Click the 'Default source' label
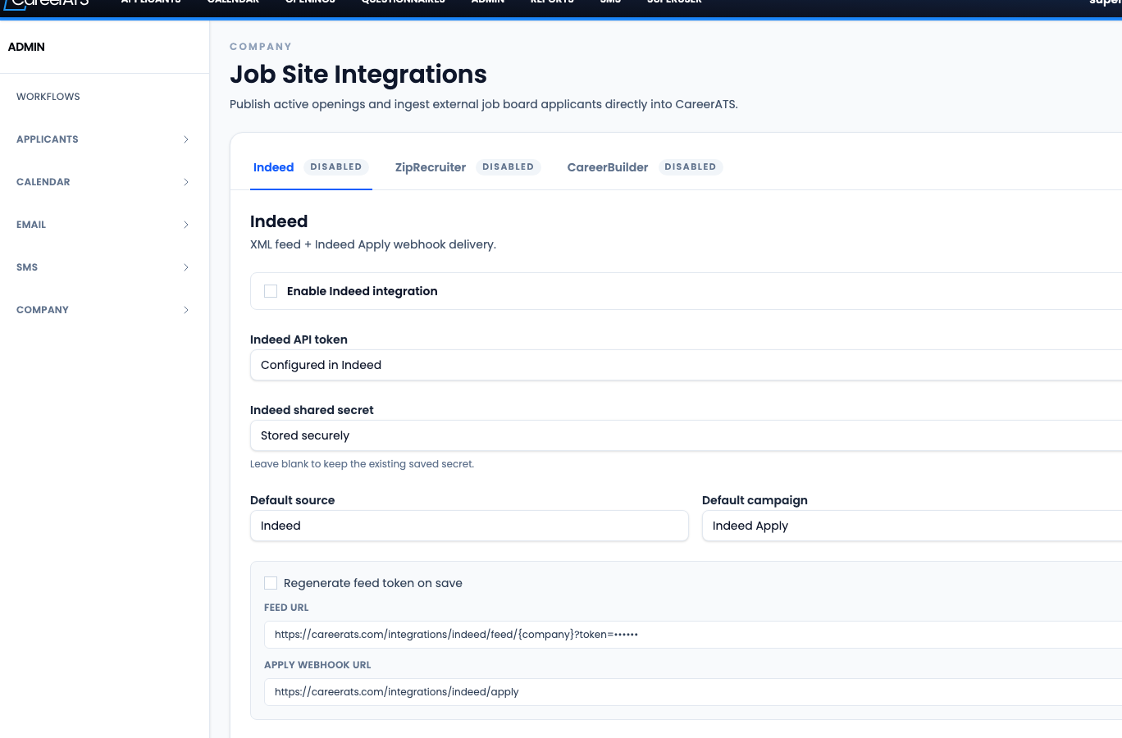Screen dimensions: 1122x738 point(292,500)
